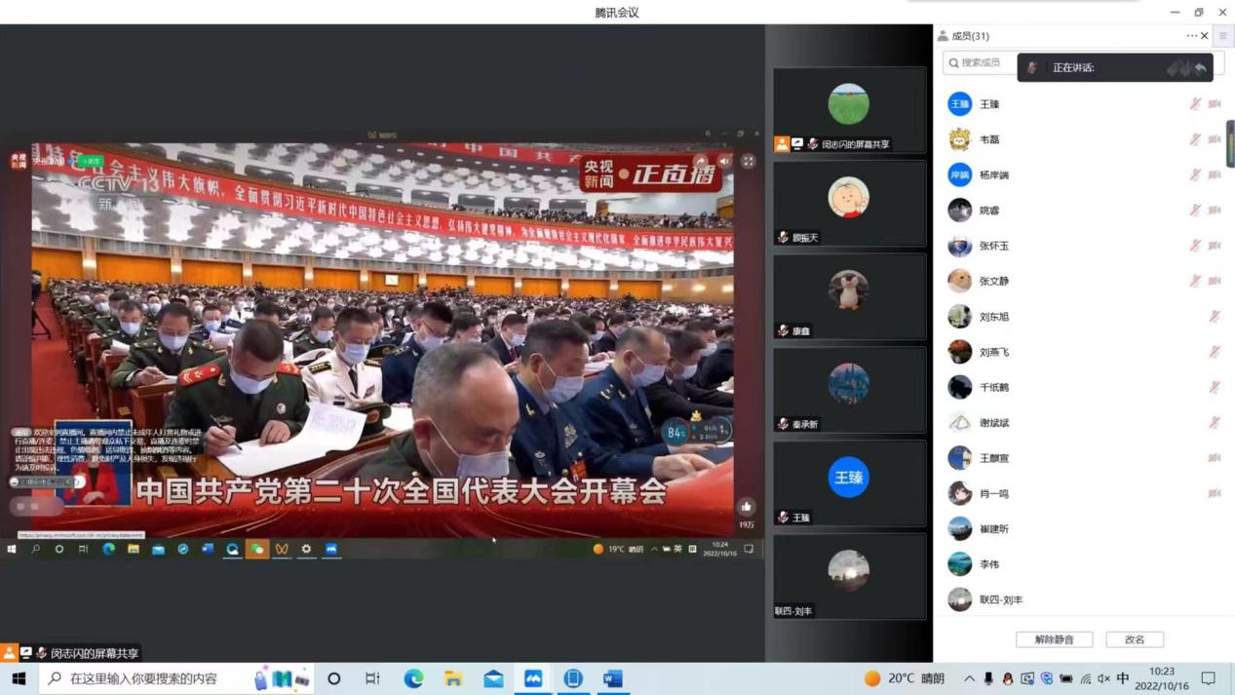Open the hamburger menu beside members panel
Viewport: 1235px width, 695px height.
[x=1223, y=36]
